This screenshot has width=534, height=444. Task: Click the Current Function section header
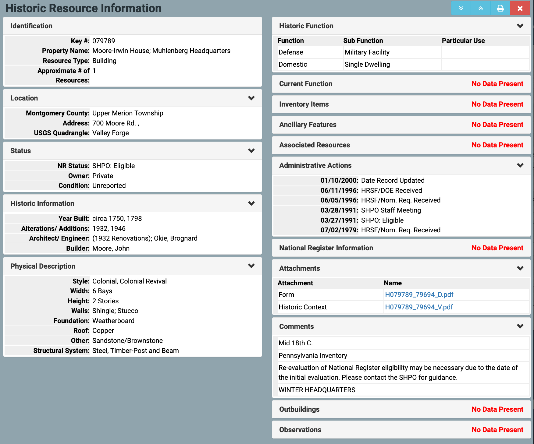(401, 84)
